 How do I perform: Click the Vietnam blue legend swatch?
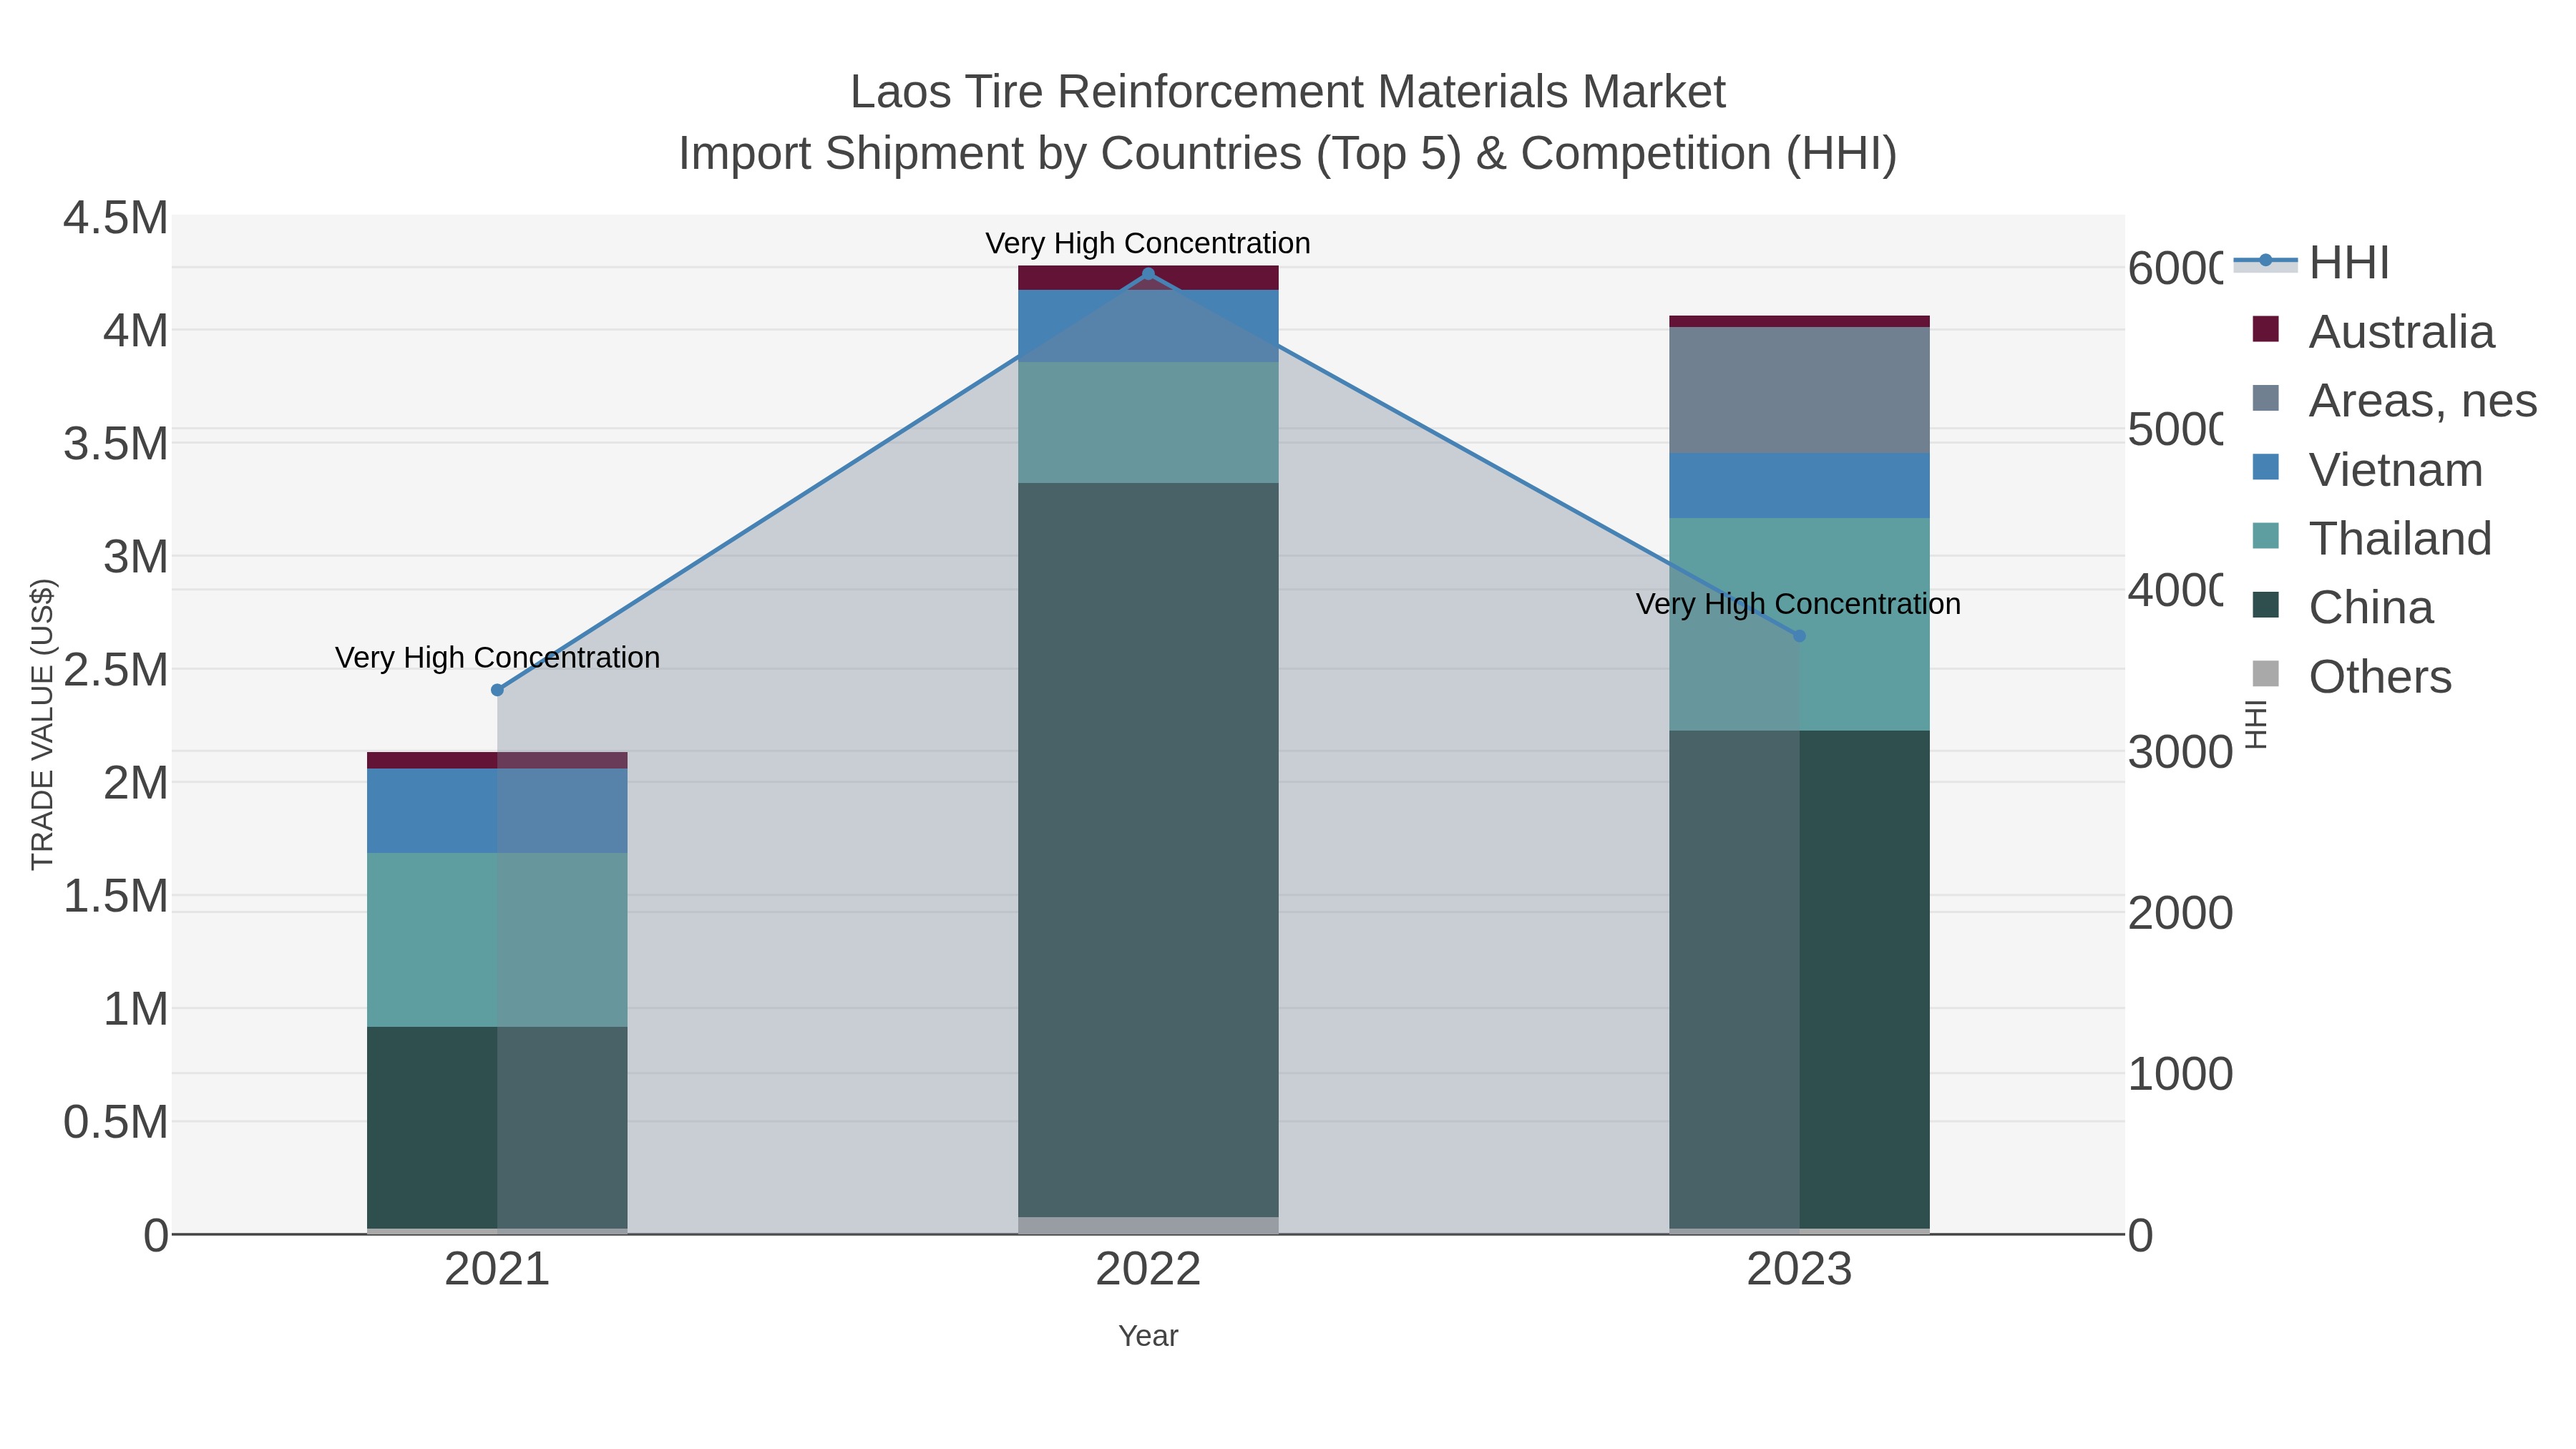click(2266, 467)
